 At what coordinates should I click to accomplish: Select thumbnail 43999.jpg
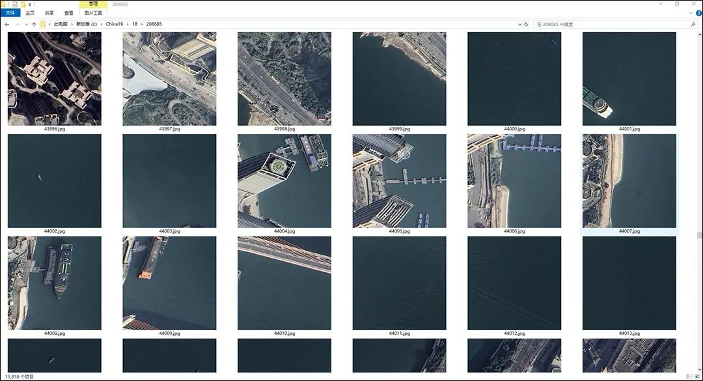click(400, 79)
